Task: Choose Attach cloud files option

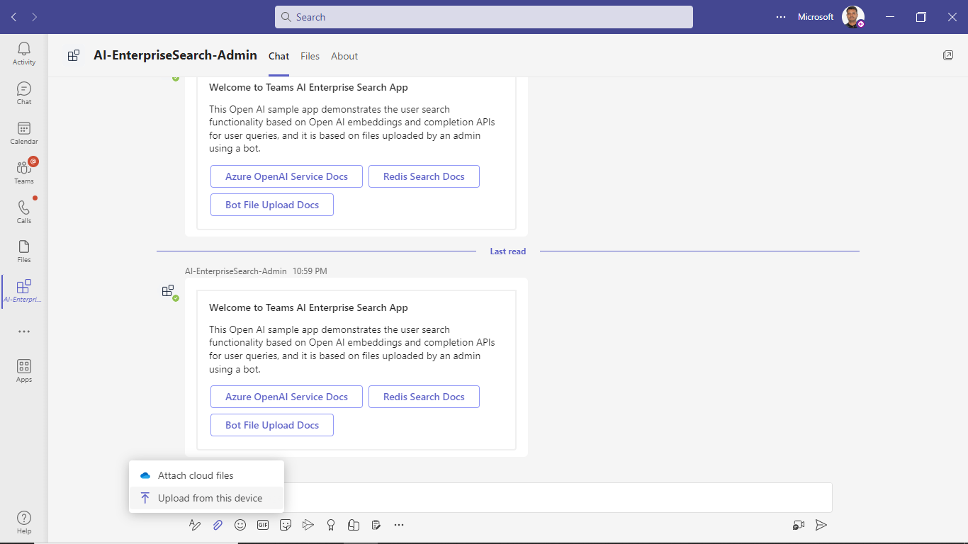Action: pyautogui.click(x=206, y=475)
